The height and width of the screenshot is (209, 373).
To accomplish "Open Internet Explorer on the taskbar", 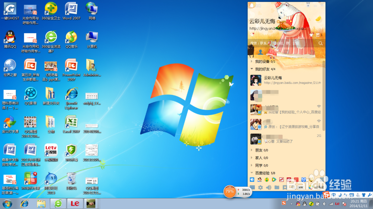I will (24, 203).
